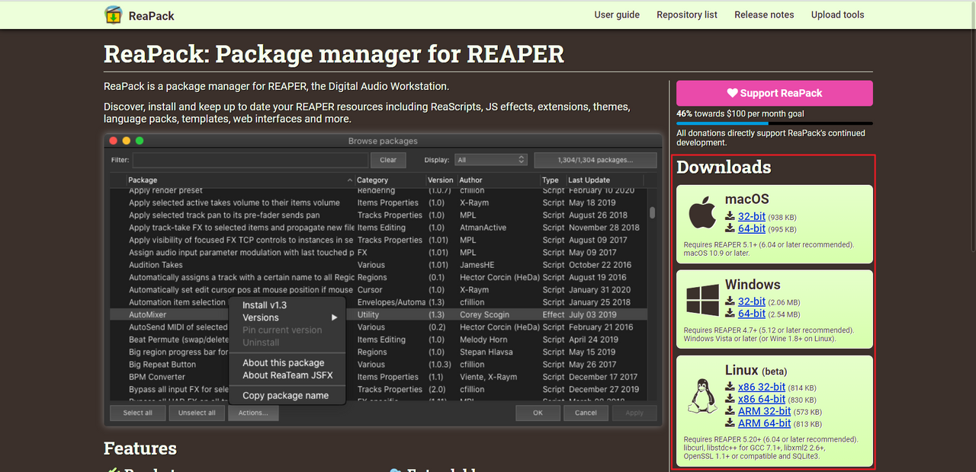
Task: Open the Release notes link
Action: point(764,14)
